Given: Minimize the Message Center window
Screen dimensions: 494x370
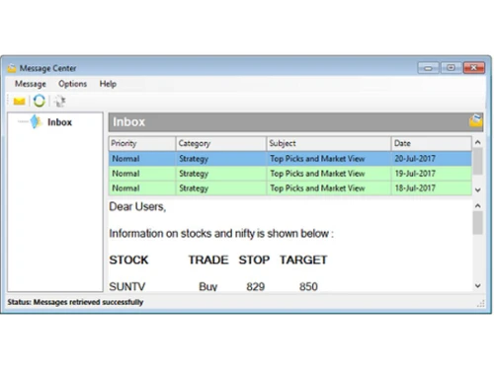Looking at the screenshot, I should coord(428,68).
